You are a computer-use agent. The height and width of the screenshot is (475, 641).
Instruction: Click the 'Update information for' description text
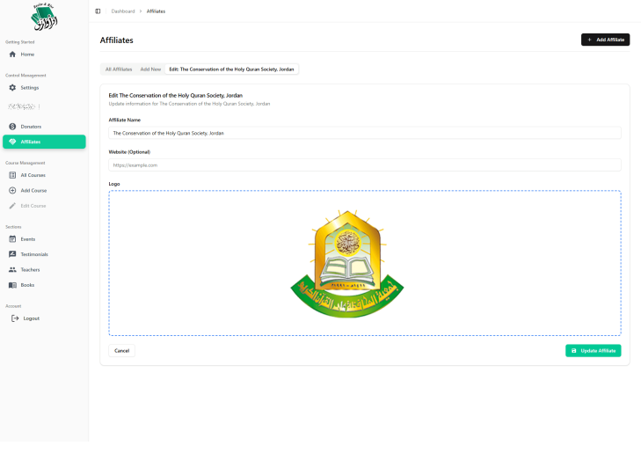pos(189,104)
